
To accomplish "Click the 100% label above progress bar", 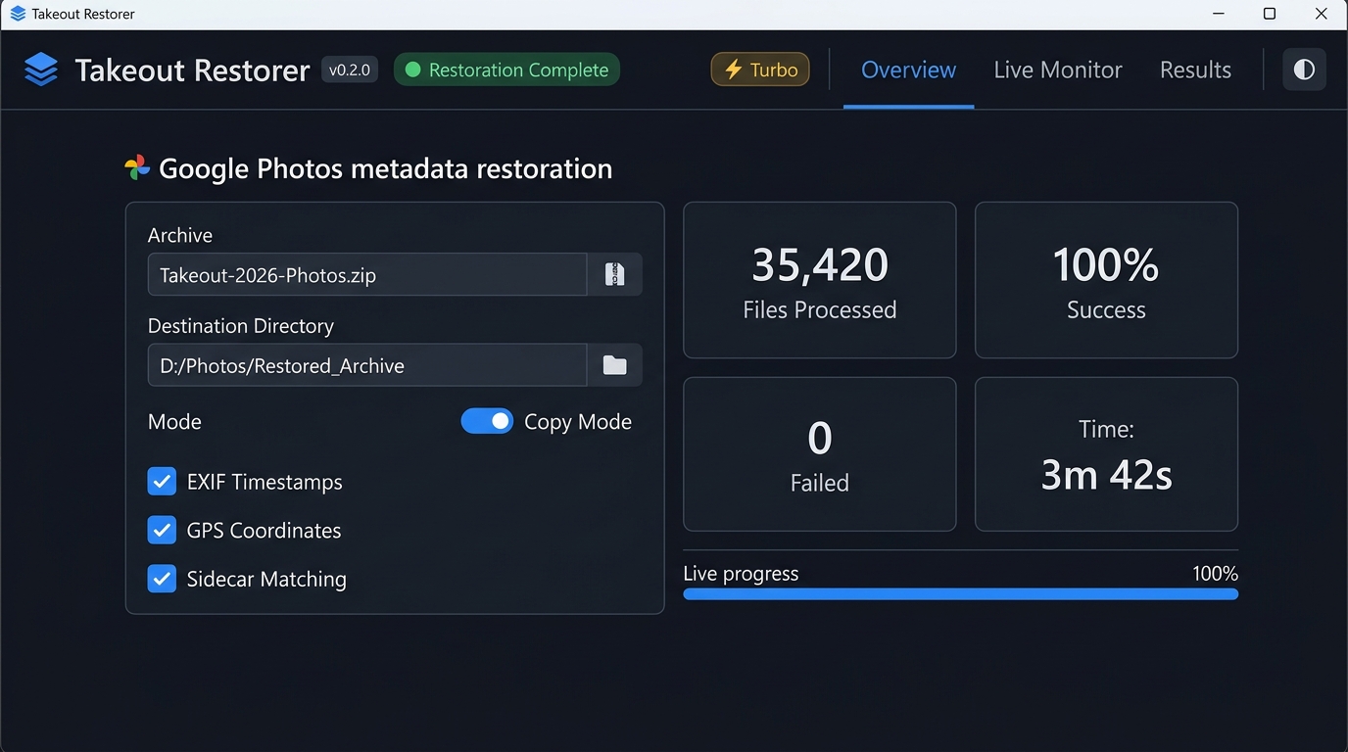I will [1215, 574].
